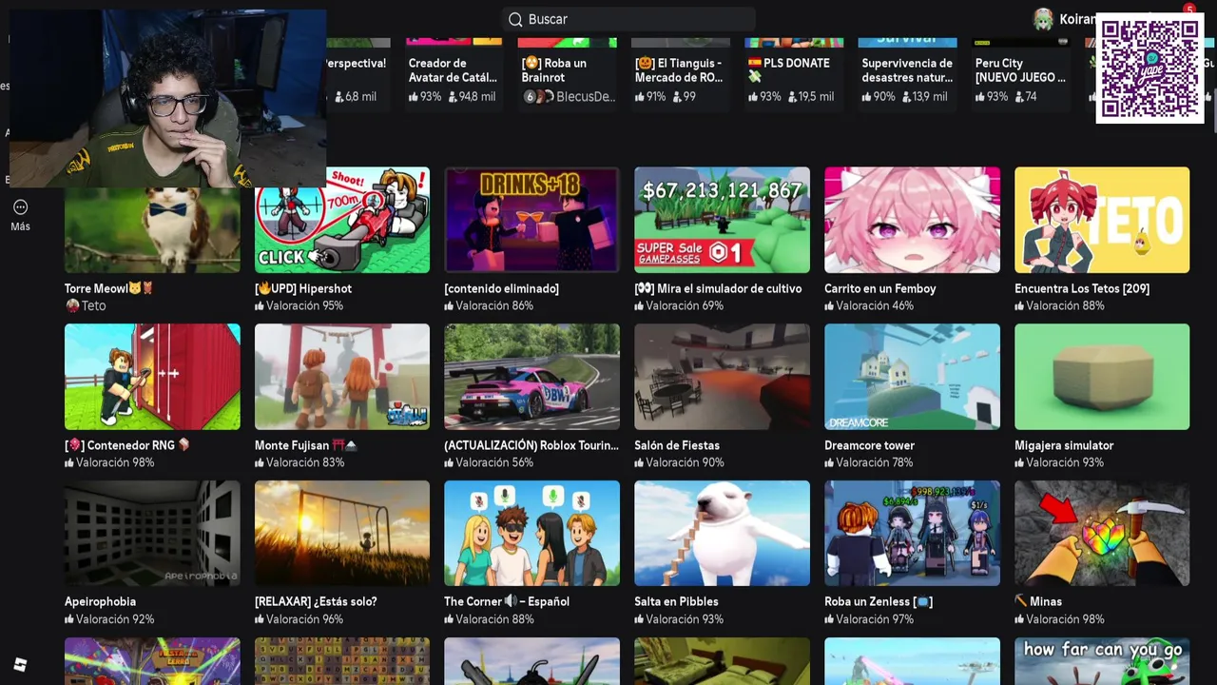Open Creador de Avatar de Catál... title
Image resolution: width=1217 pixels, height=685 pixels.
coord(453,69)
